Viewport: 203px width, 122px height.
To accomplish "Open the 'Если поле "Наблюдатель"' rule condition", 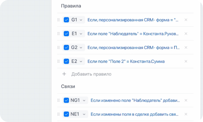I will click(133, 34).
